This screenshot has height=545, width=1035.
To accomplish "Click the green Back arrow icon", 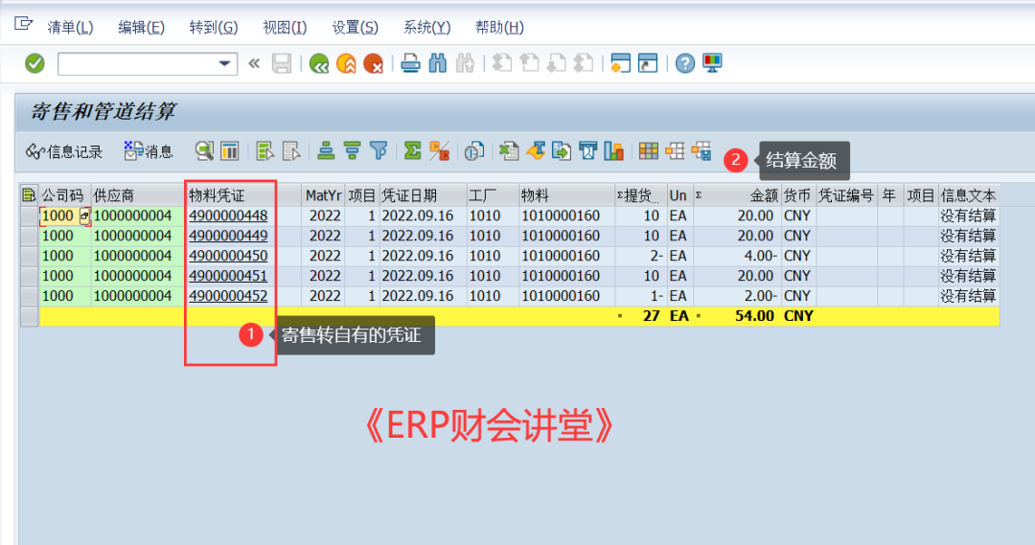I will pos(319,64).
